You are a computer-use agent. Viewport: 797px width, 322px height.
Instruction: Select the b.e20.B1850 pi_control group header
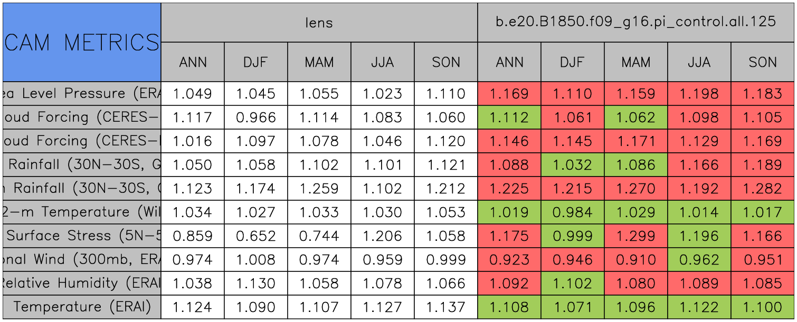[x=635, y=23]
